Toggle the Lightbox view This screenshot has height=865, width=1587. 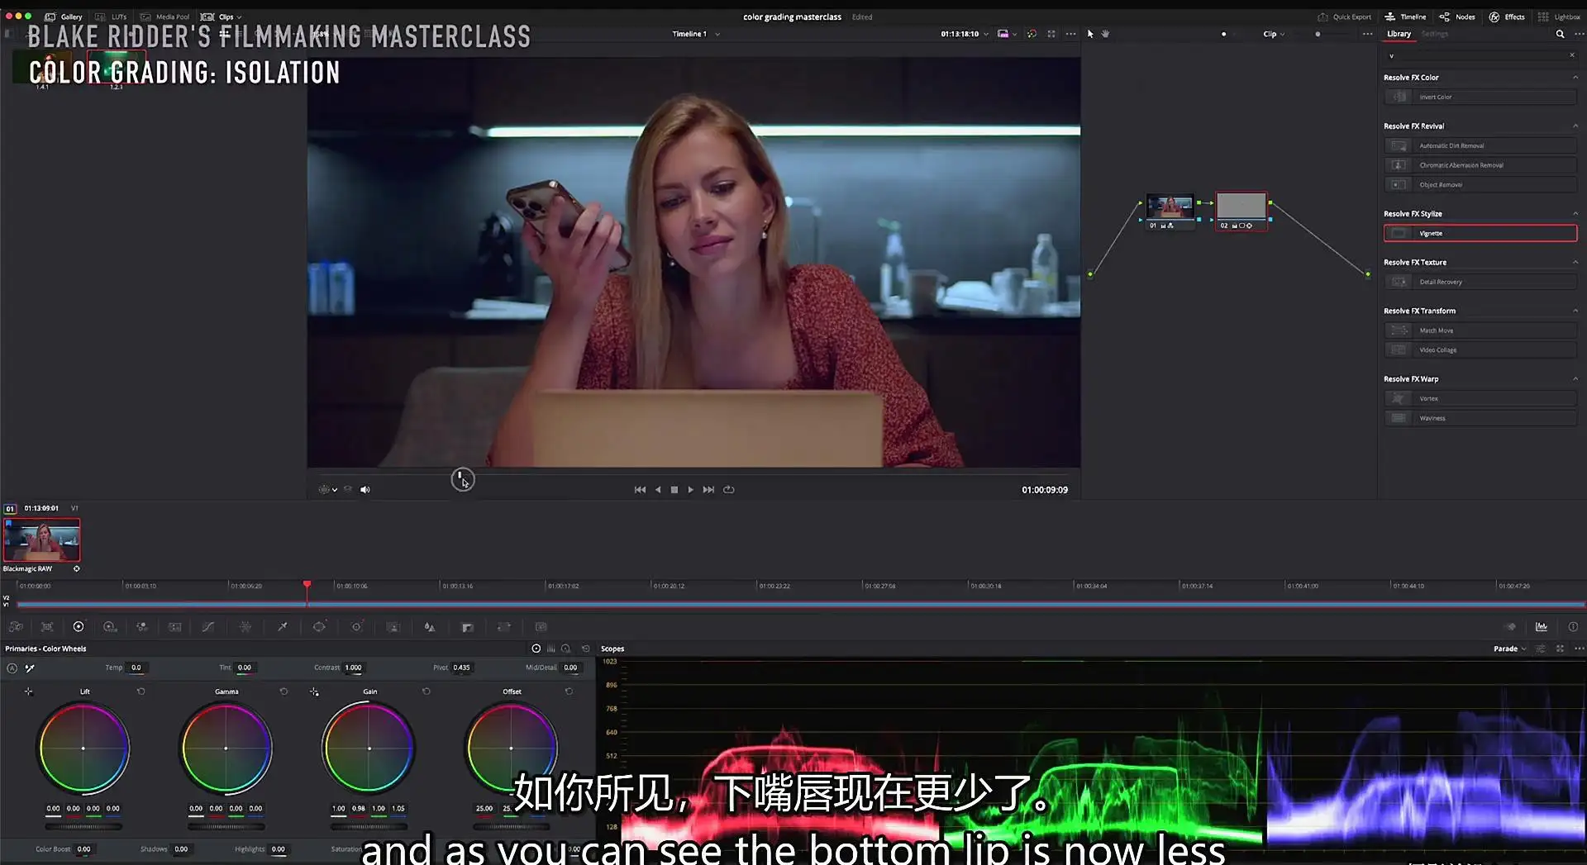(x=1559, y=17)
